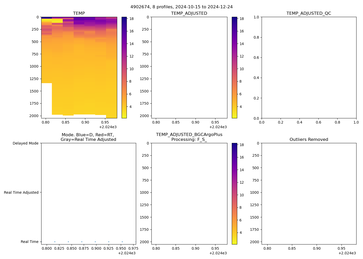
Task: Click inside the empty Outliers Removed plot
Action: coord(309,193)
